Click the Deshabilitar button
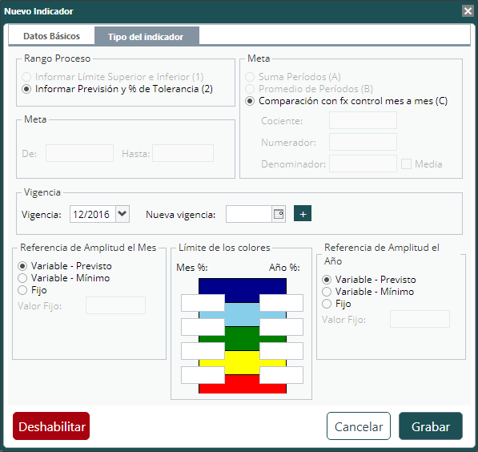478x452 pixels. 51,426
